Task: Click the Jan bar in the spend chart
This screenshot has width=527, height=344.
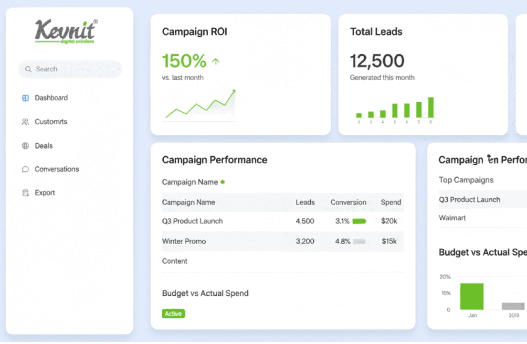Action: tap(472, 295)
